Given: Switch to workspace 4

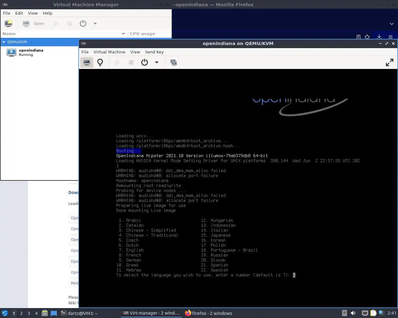Looking at the screenshot, I should (x=36, y=313).
